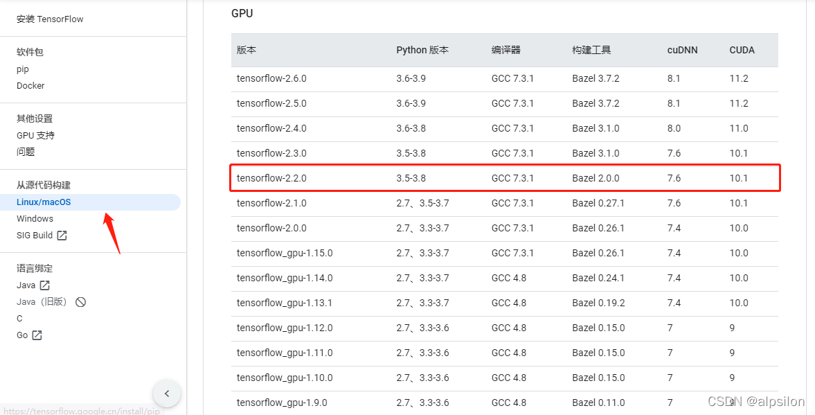Click CUDA 9 in tensorflow_gpu-1.12.0 row
Screen dimensions: 815x415
pyautogui.click(x=732, y=328)
